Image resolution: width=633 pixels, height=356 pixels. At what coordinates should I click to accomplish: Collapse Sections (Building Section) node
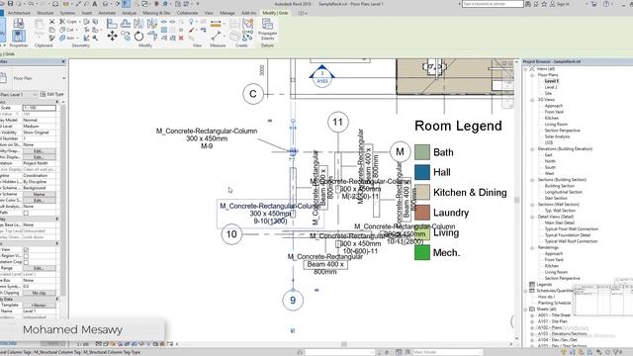coord(532,180)
